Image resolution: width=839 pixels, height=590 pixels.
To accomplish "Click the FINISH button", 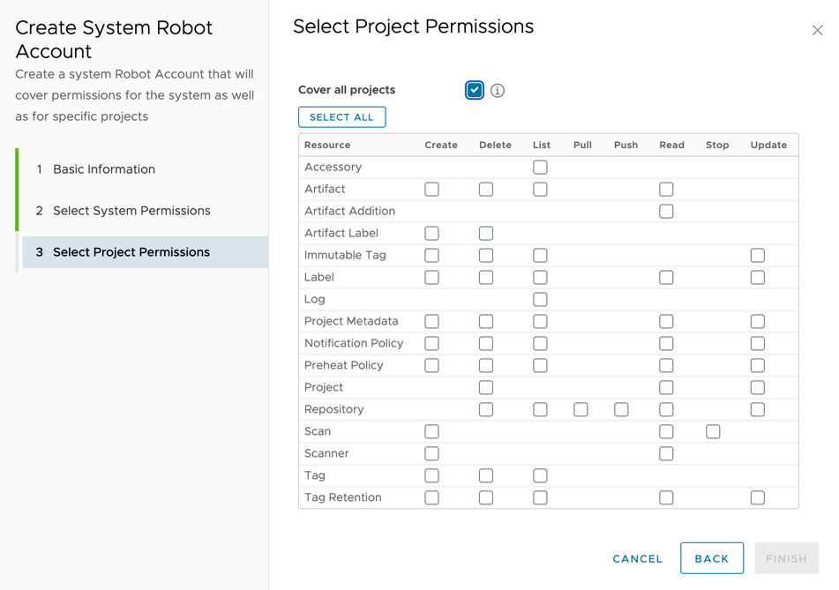I will (786, 557).
